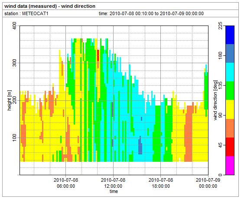Click the dark blue color band at the top of the legend
The height and width of the screenshot is (199, 241).
[230, 35]
